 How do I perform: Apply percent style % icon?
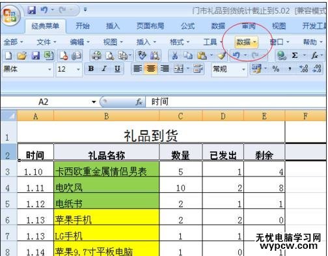pyautogui.click(x=276, y=69)
